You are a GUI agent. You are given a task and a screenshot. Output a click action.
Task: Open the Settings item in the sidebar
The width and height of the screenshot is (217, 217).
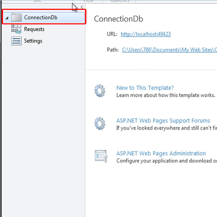pos(33,41)
